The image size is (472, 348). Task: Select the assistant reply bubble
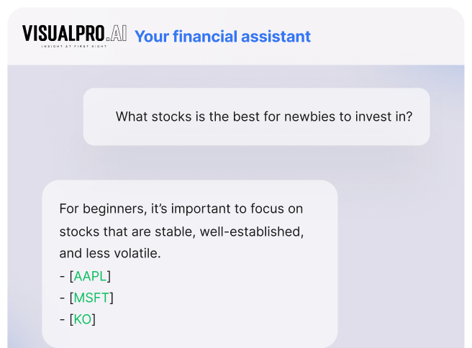tap(190, 264)
